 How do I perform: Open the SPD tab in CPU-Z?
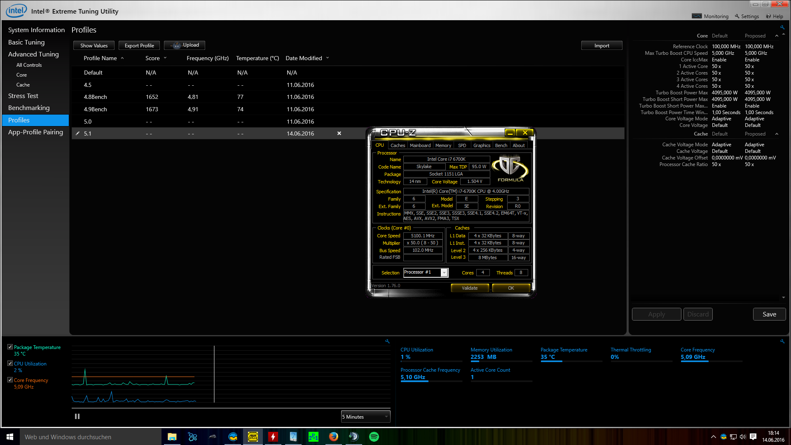pos(462,145)
